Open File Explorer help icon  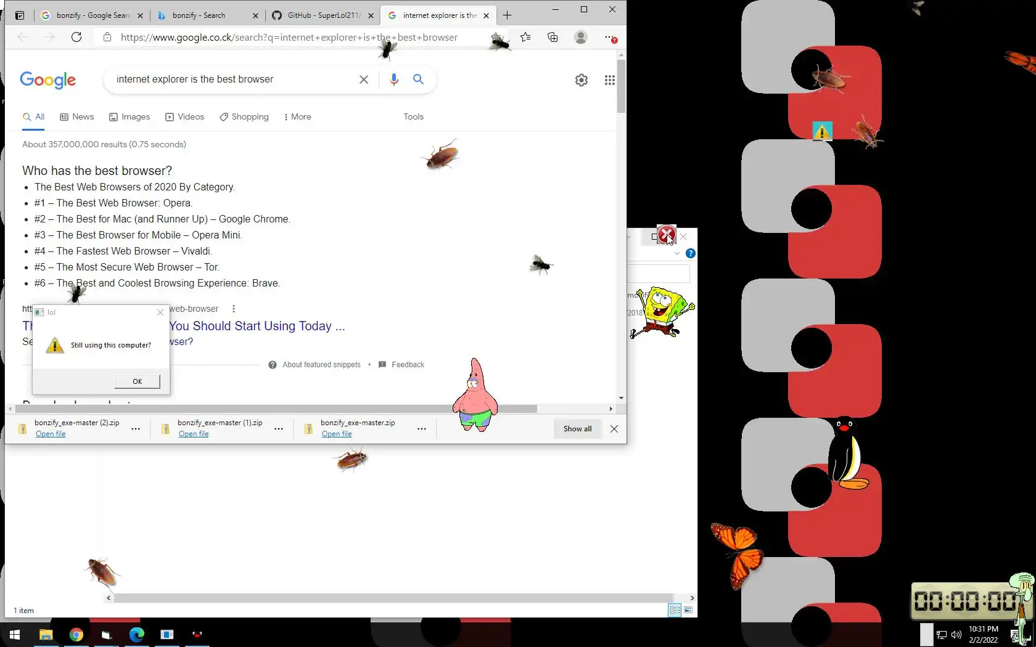691,253
